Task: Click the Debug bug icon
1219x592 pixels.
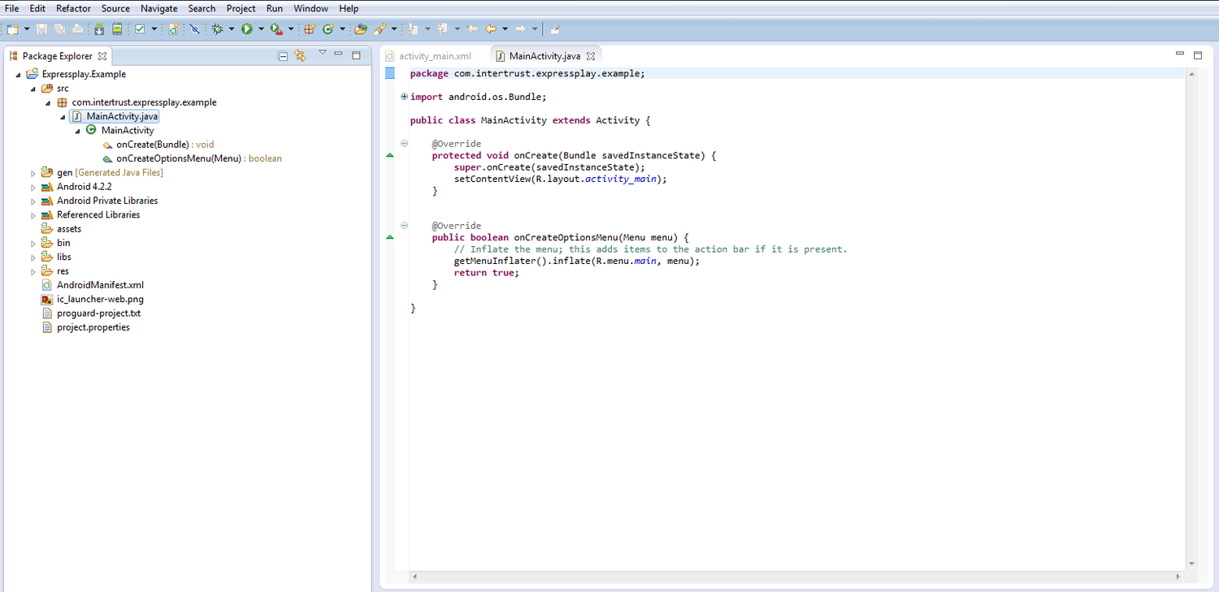Action: pyautogui.click(x=217, y=29)
